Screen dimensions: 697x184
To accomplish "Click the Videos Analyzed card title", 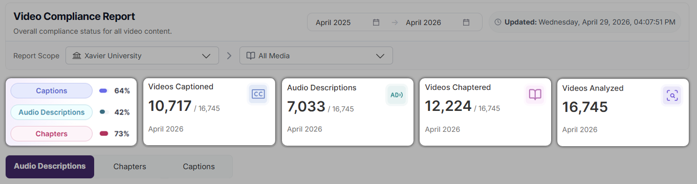I will click(x=593, y=88).
